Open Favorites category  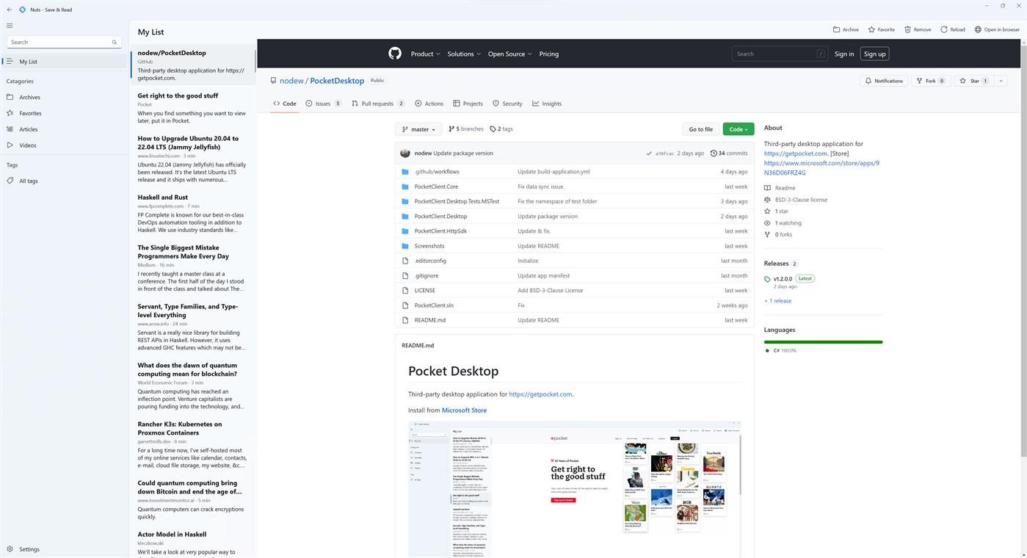pyautogui.click(x=65, y=113)
